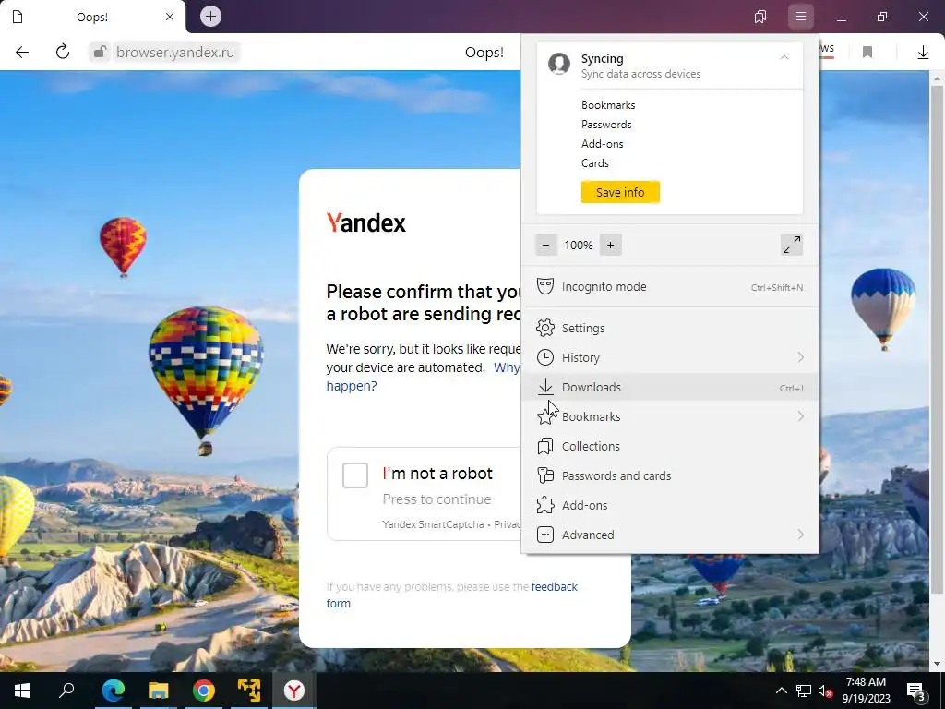945x709 pixels.
Task: Click the site security lock icon
Action: (100, 53)
